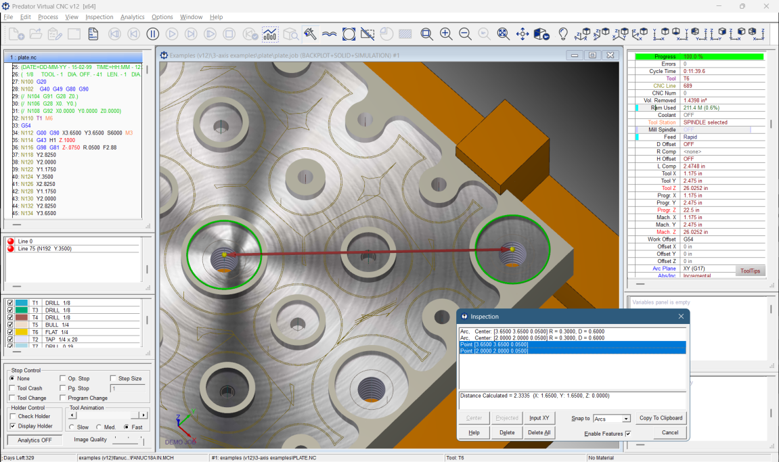
Task: Select the Zoom Window tool in the toolbar
Action: pos(426,33)
